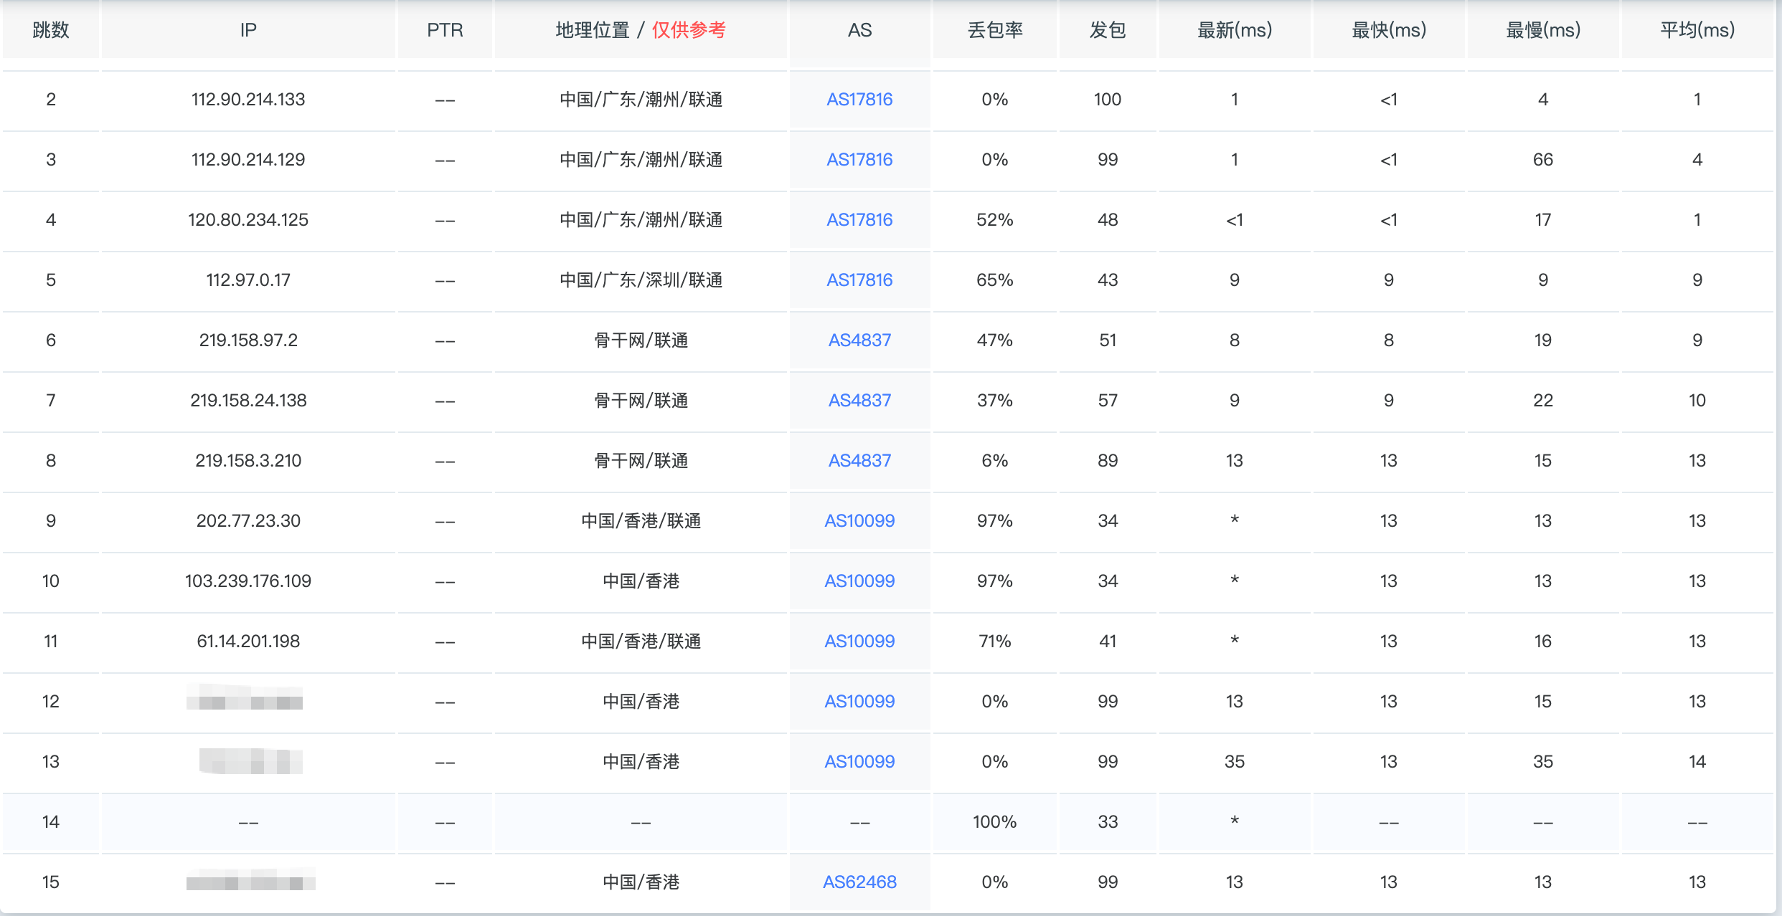Open the AS62468 link in hop 15
The height and width of the screenshot is (916, 1782).
pyautogui.click(x=859, y=882)
